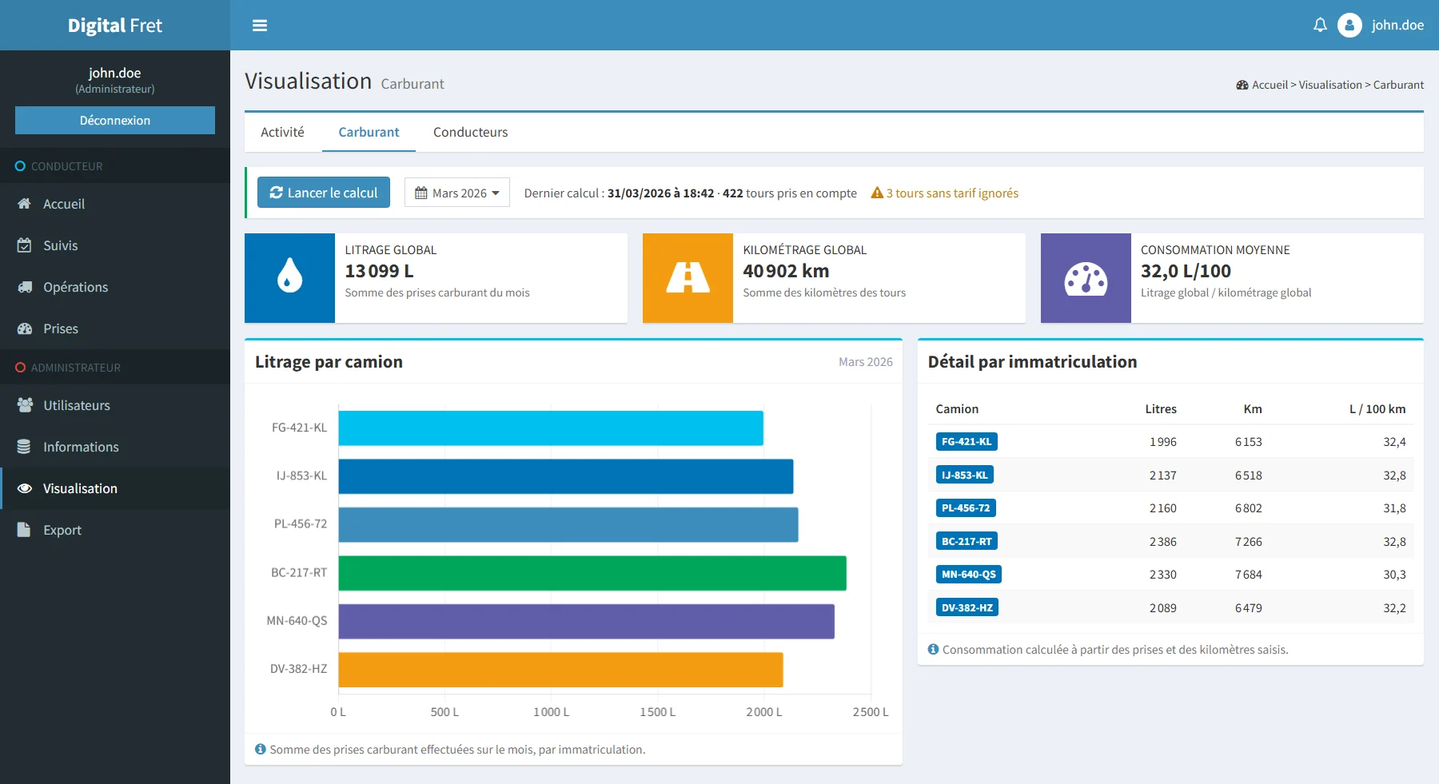Viewport: 1439px width, 784px height.
Task: Click the eye icon beside Visualisation
Action: (25, 488)
